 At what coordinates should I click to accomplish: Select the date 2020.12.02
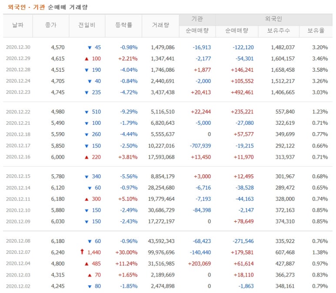click(18, 286)
